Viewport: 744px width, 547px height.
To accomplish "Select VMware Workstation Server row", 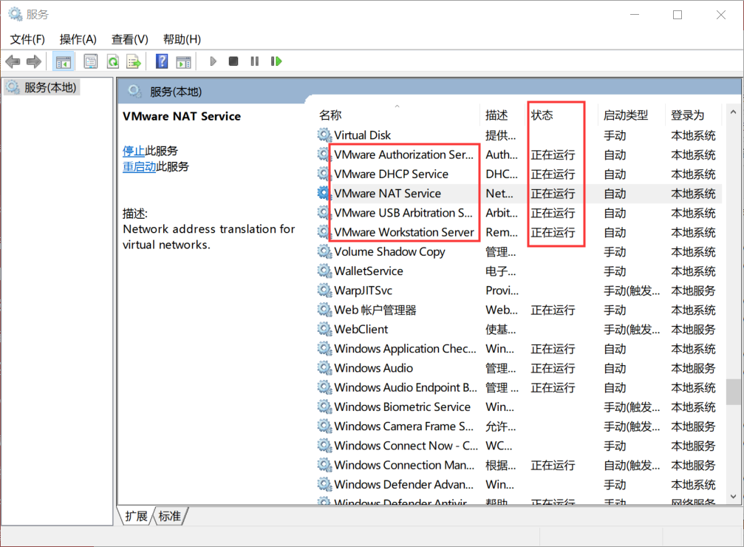I will (519, 232).
